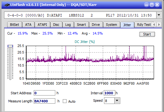Open the Disc tab
The width and height of the screenshot is (164, 112).
click(56, 25)
